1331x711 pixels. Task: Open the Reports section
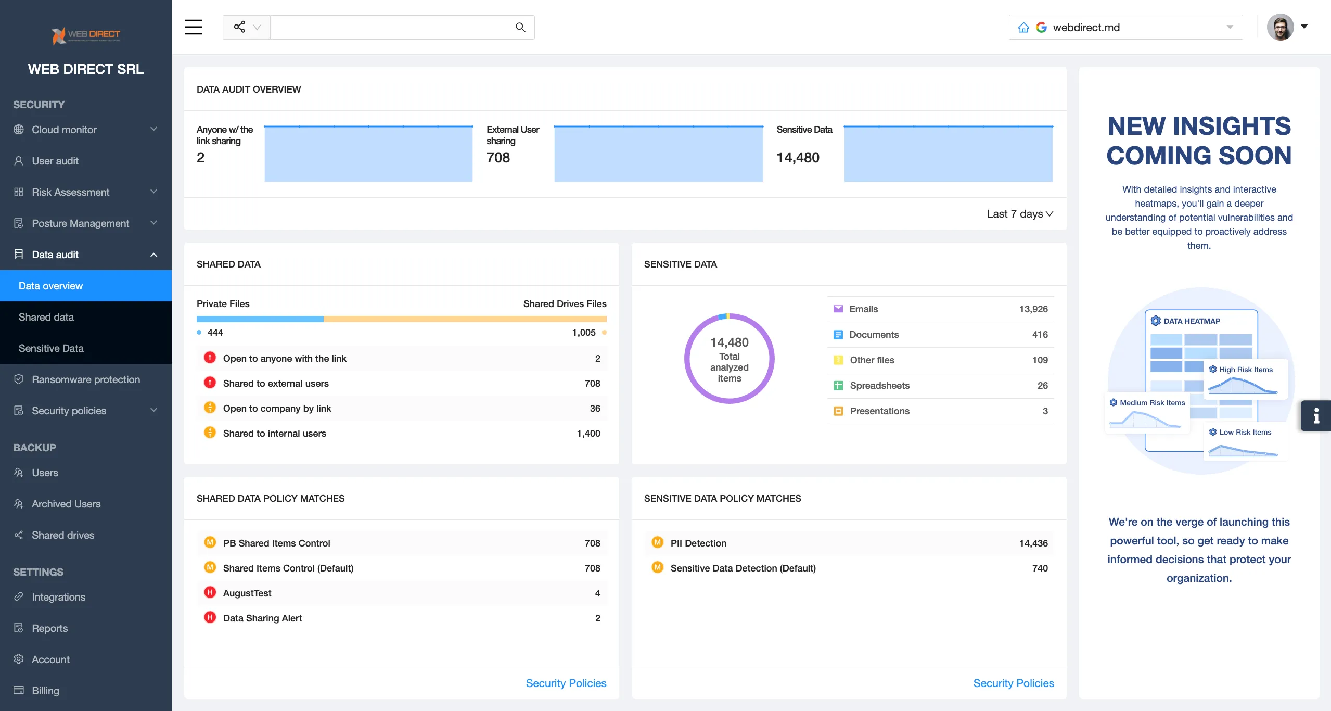coord(49,628)
